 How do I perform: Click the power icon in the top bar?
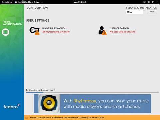[153, 2]
